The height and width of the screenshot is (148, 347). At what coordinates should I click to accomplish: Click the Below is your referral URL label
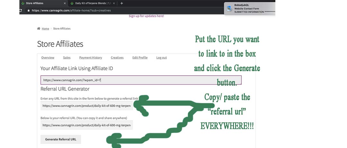click(84, 118)
